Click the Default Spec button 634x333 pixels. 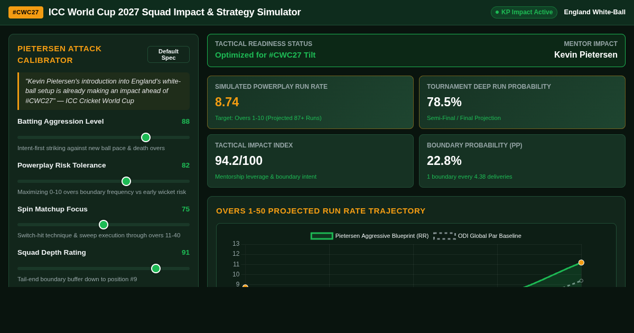click(x=169, y=54)
